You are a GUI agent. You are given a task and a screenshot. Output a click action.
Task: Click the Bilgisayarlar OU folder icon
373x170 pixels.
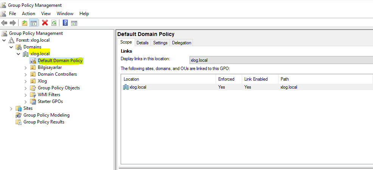coord(33,67)
